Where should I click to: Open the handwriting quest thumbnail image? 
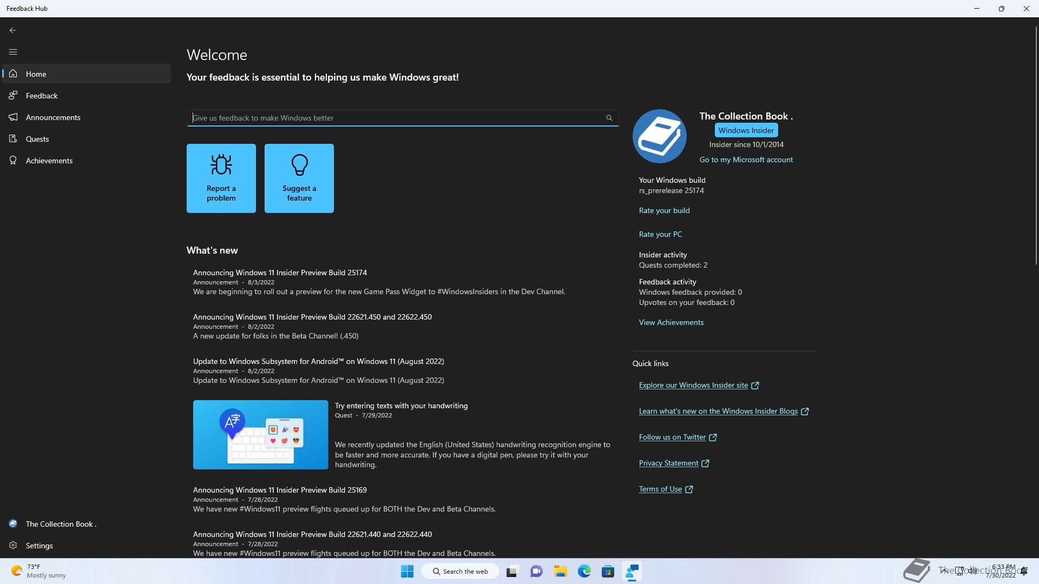[260, 435]
